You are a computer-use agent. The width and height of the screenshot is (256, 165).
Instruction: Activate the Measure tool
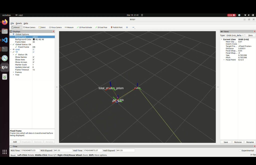(69, 27)
